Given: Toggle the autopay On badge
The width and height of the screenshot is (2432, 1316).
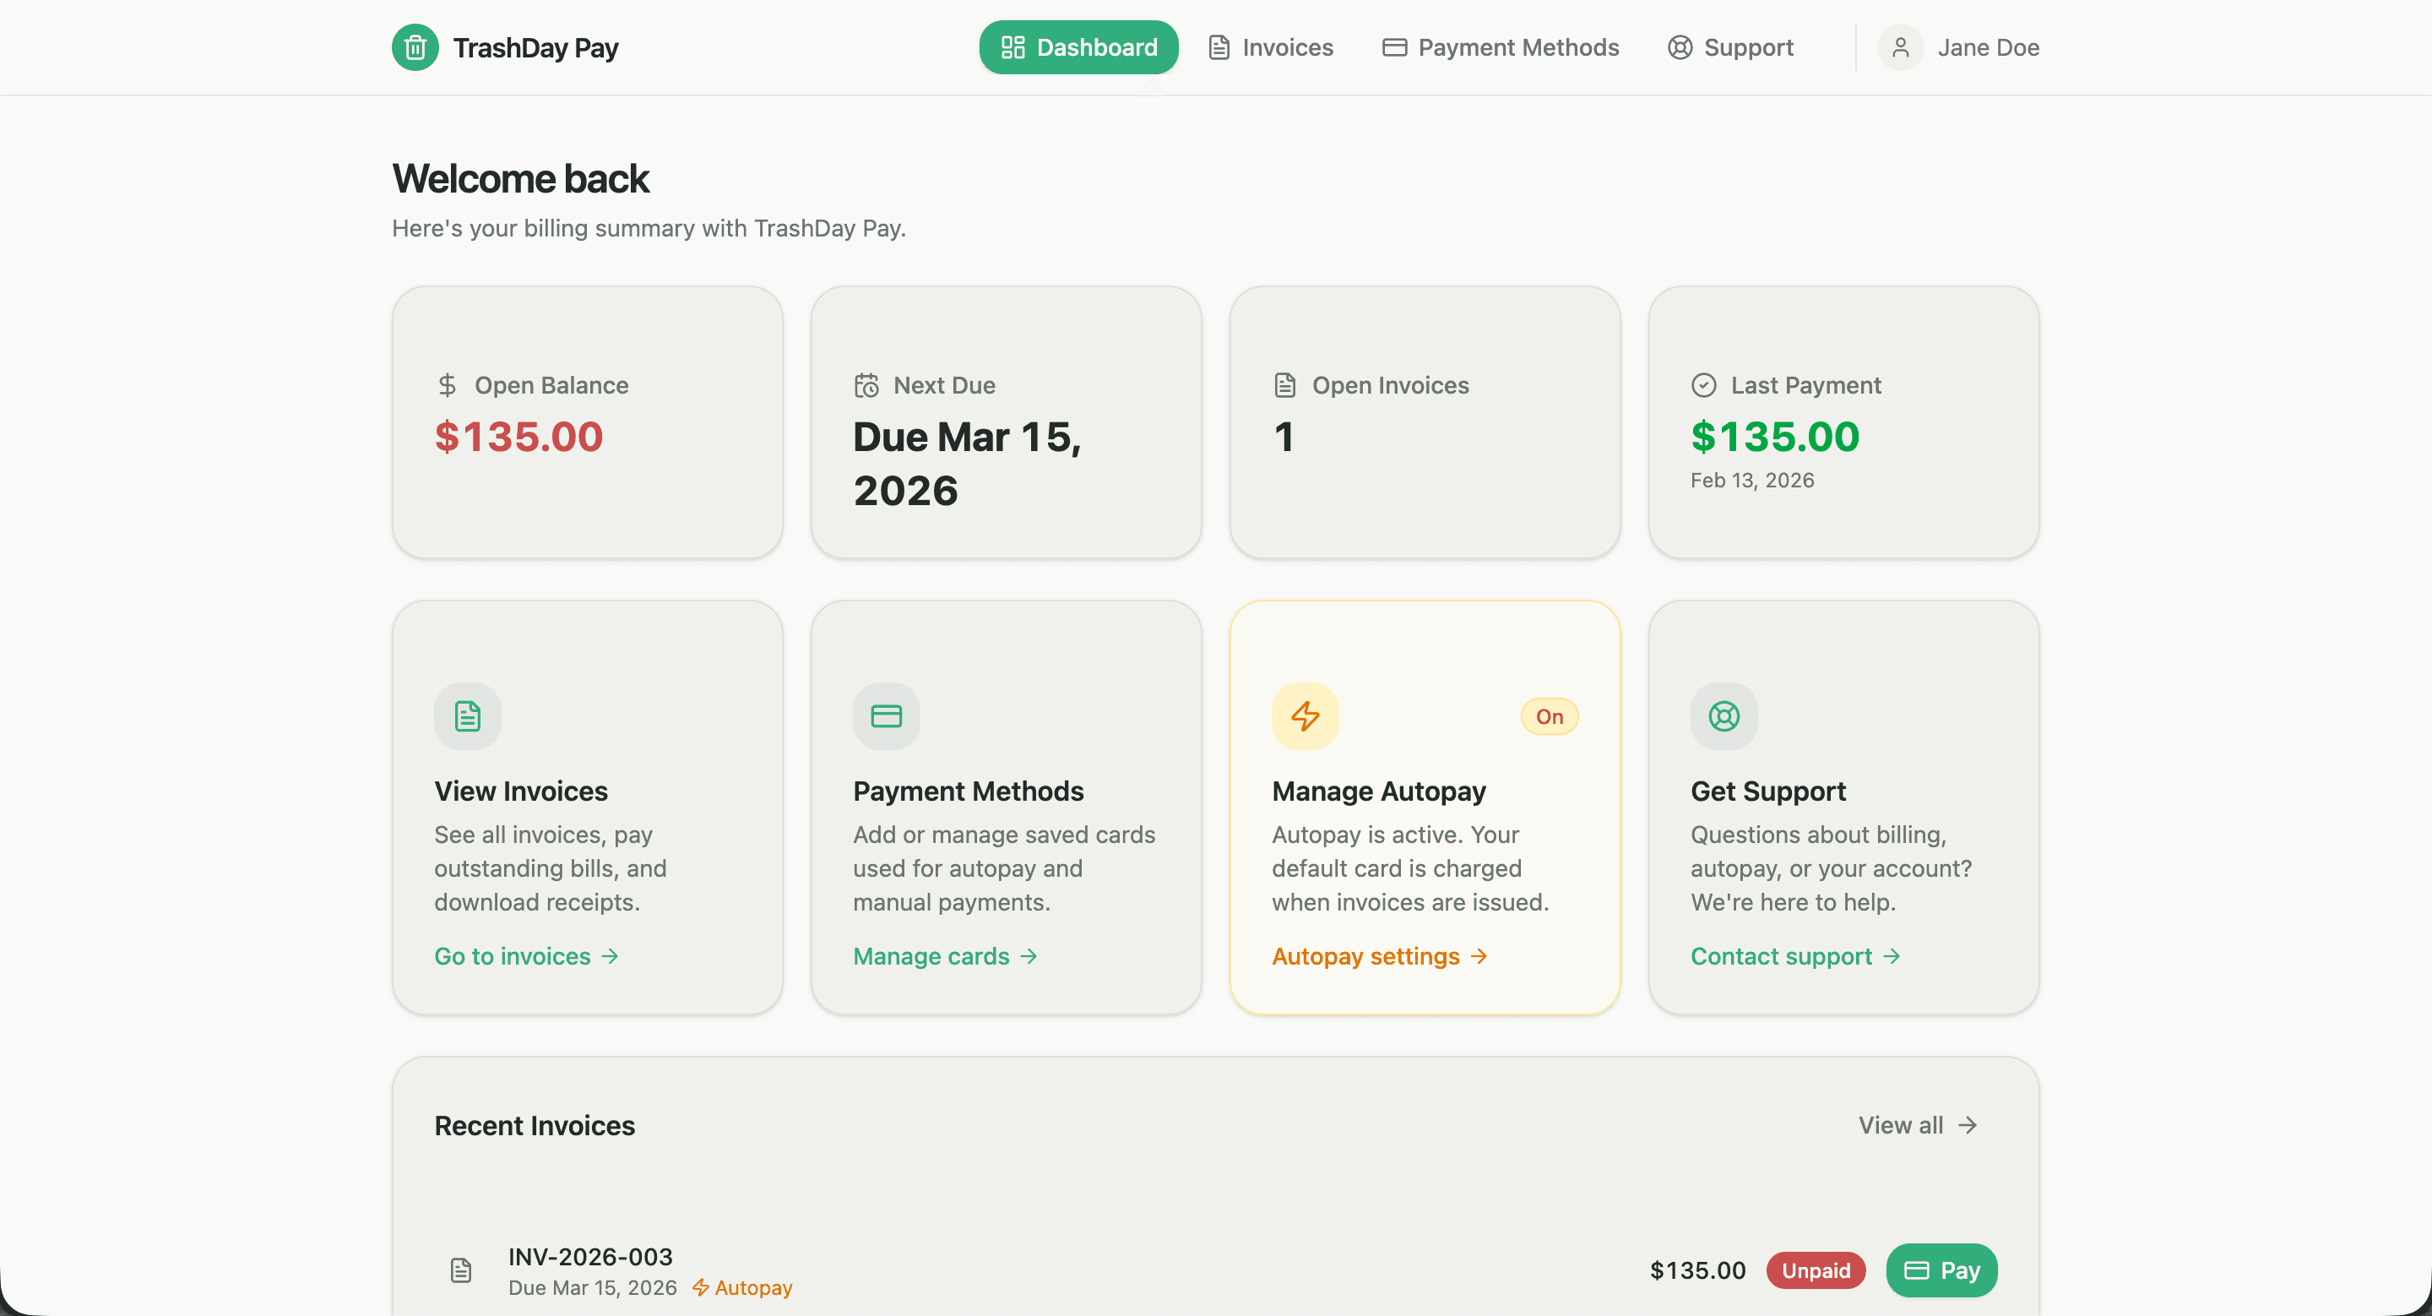Looking at the screenshot, I should click(x=1549, y=715).
